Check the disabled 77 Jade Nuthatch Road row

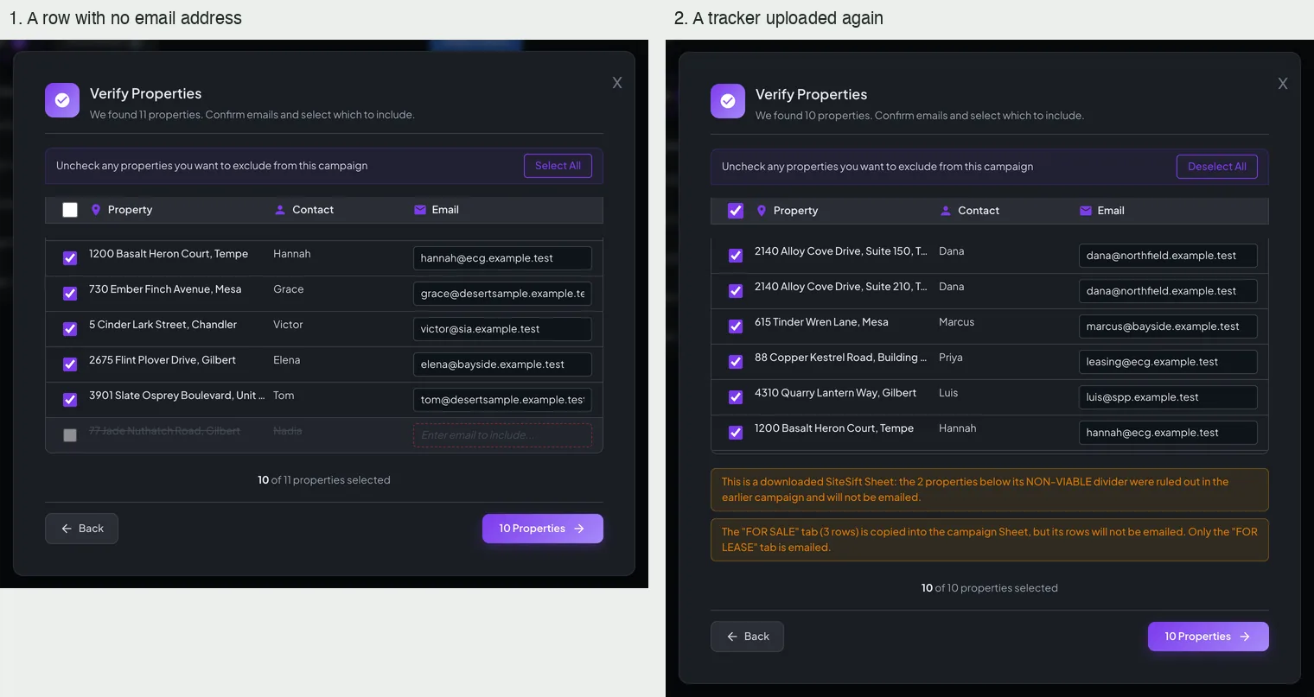coord(70,435)
